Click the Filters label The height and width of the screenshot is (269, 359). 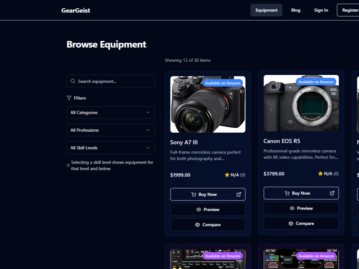point(80,98)
